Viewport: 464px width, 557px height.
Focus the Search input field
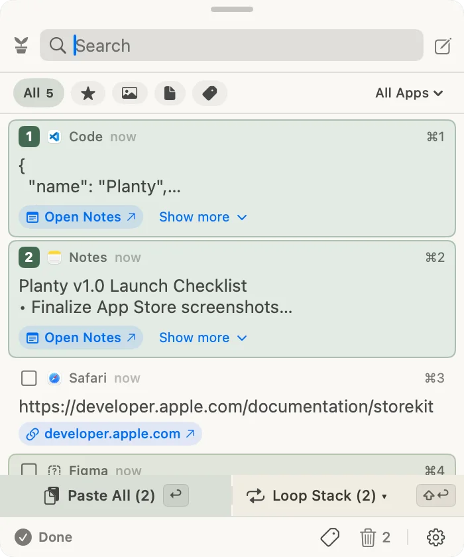click(231, 45)
